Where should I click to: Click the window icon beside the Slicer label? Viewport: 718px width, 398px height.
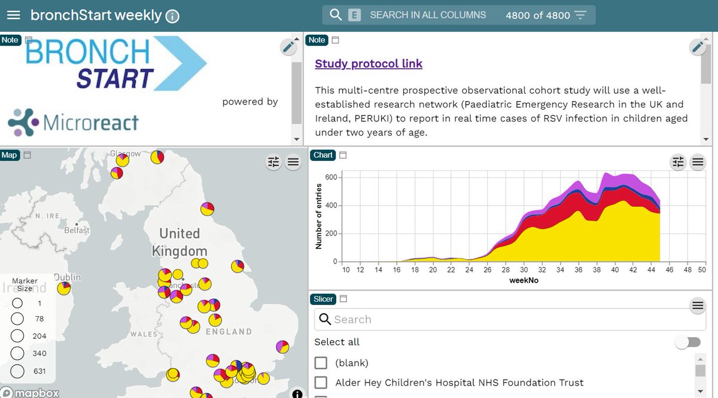point(343,299)
